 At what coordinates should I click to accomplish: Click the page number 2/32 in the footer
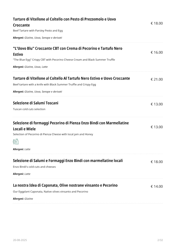pos(160,240)
